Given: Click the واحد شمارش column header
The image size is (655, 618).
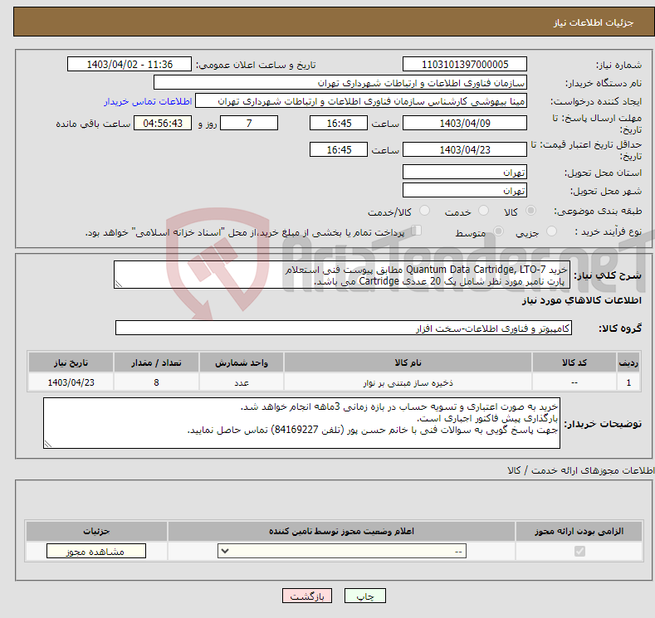Looking at the screenshot, I should 242,363.
